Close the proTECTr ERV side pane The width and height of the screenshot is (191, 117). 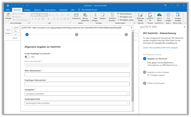point(184,27)
